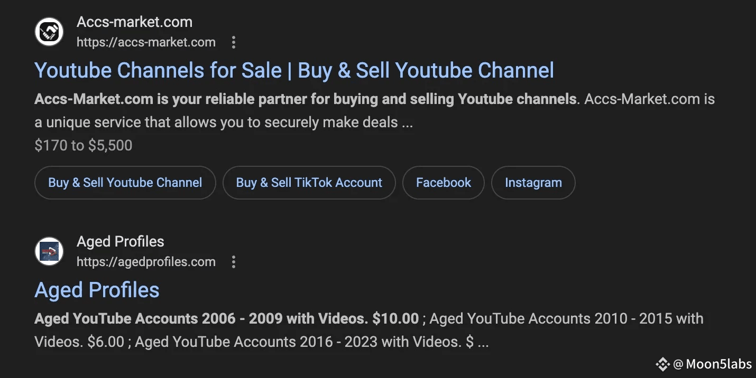Click the Aged Profiles site name above URL

click(121, 242)
